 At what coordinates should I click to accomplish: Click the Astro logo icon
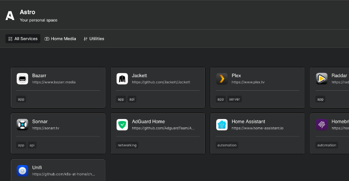click(10, 16)
